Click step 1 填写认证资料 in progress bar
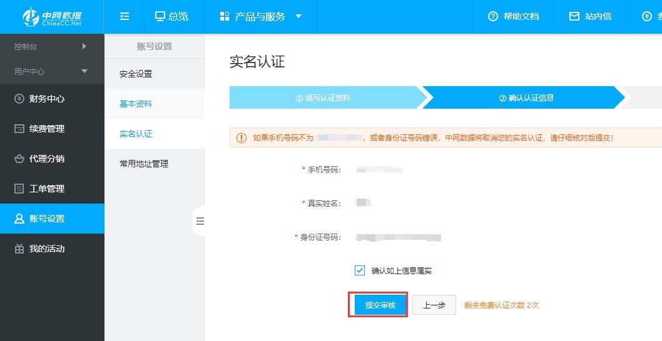The image size is (662, 341). click(323, 98)
